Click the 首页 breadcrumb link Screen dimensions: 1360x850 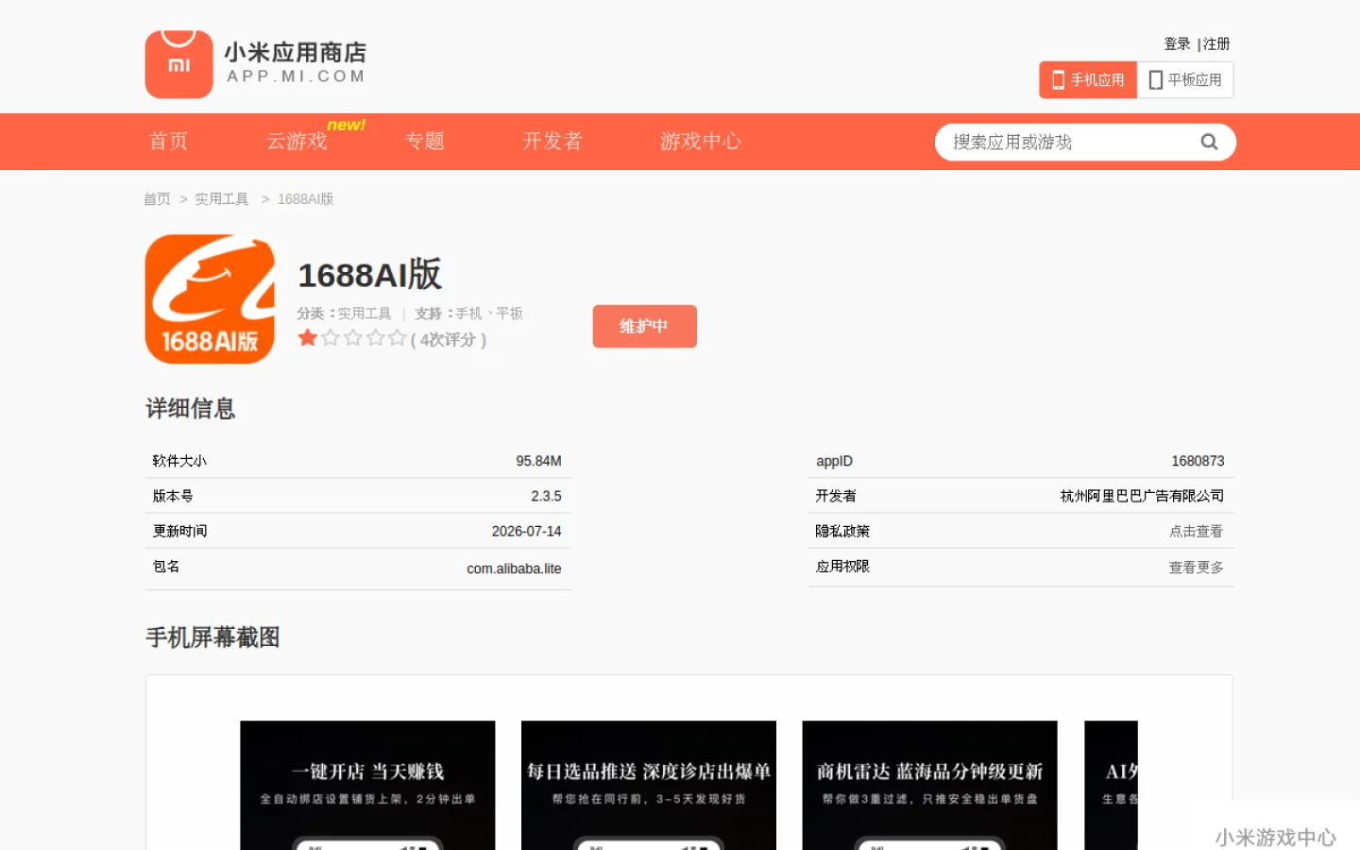pos(157,199)
